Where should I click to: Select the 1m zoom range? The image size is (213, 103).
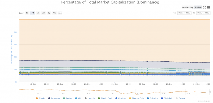pyautogui.click(x=38, y=13)
